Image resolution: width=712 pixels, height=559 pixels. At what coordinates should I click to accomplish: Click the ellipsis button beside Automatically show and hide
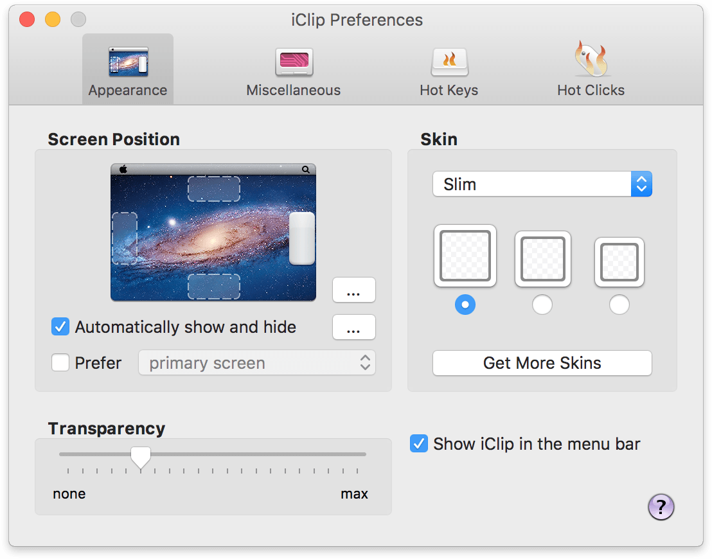click(353, 327)
